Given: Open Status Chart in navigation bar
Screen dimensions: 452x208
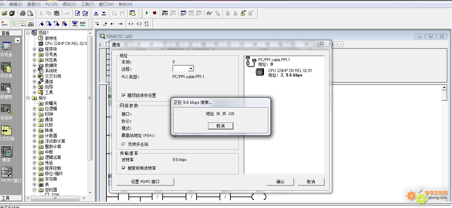Looking at the screenshot, I should click(6, 70).
